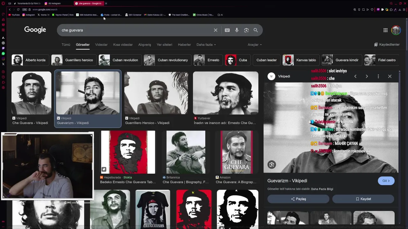This screenshot has width=408, height=229.
Task: Click 'Git' button to visit page
Action: point(386,181)
